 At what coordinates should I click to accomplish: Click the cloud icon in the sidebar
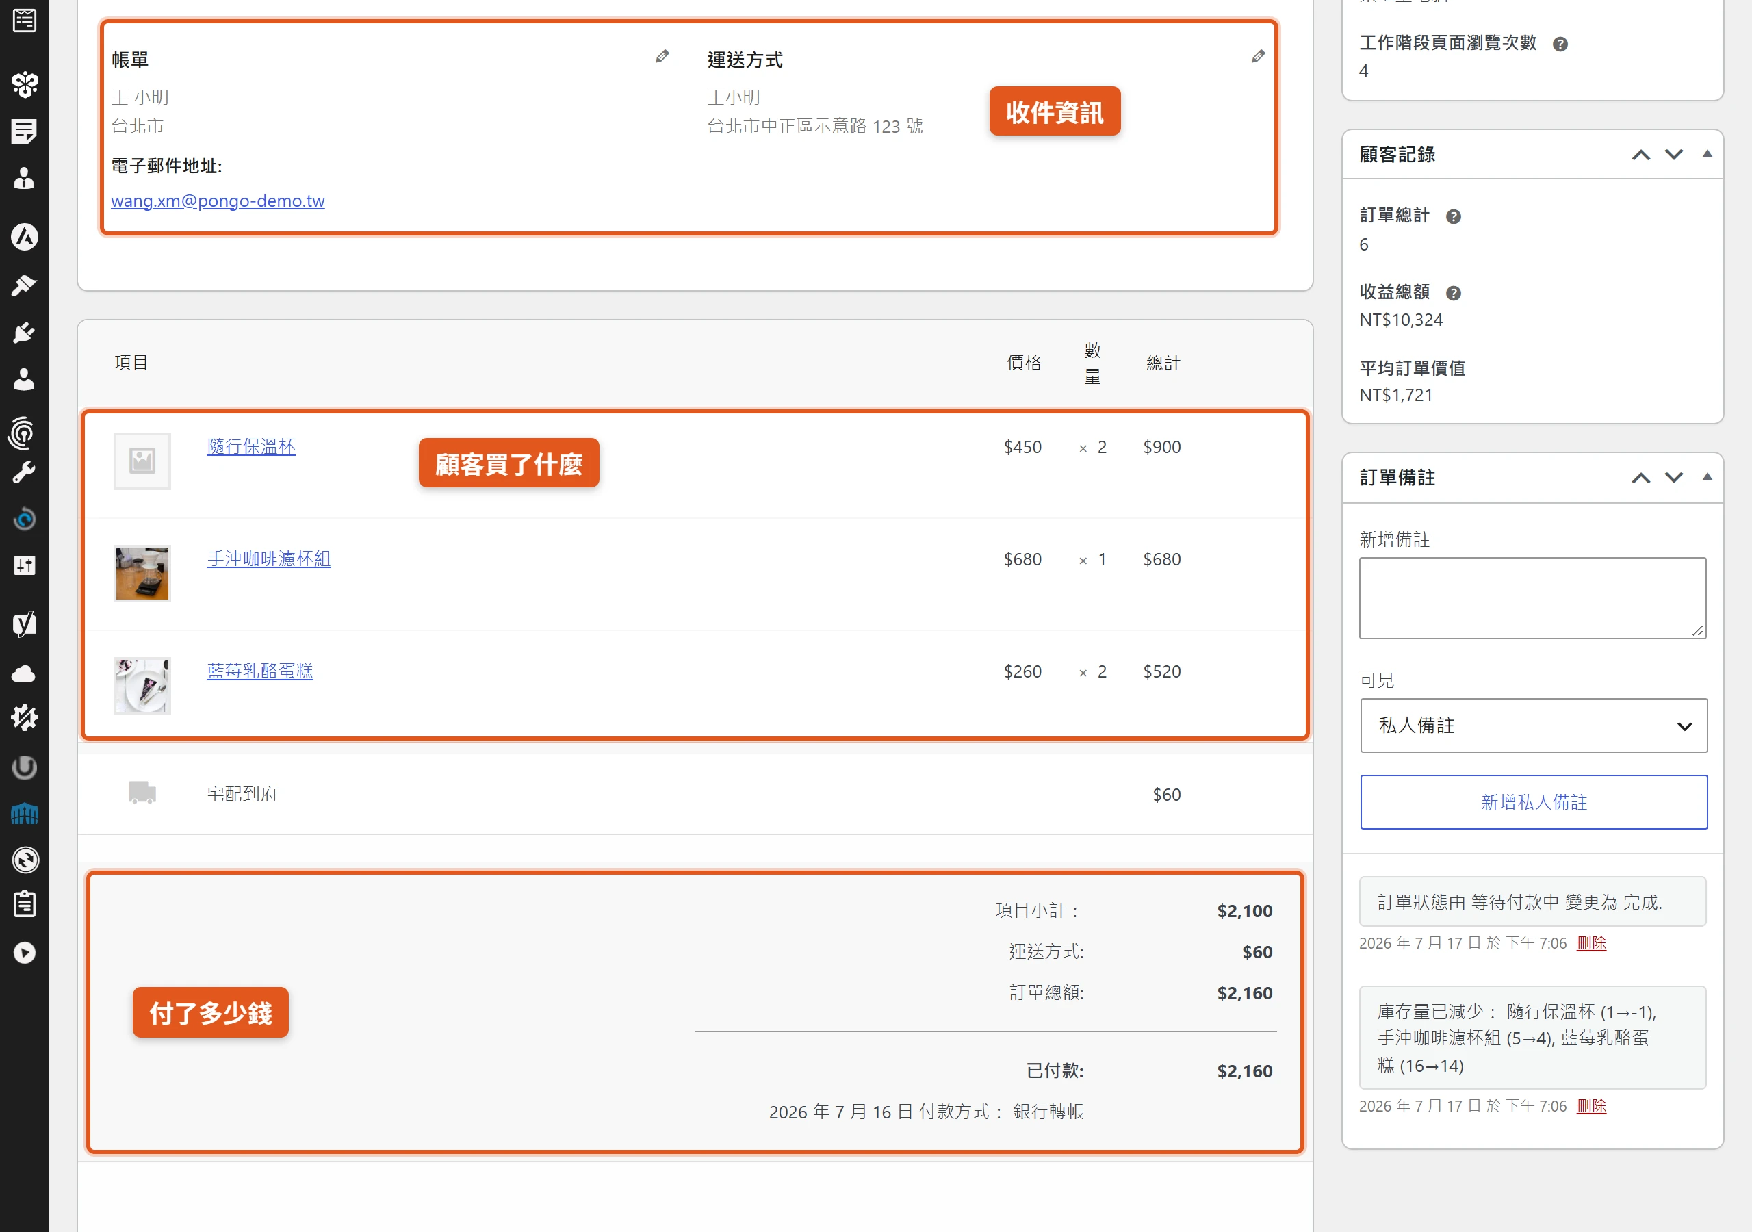[x=25, y=673]
